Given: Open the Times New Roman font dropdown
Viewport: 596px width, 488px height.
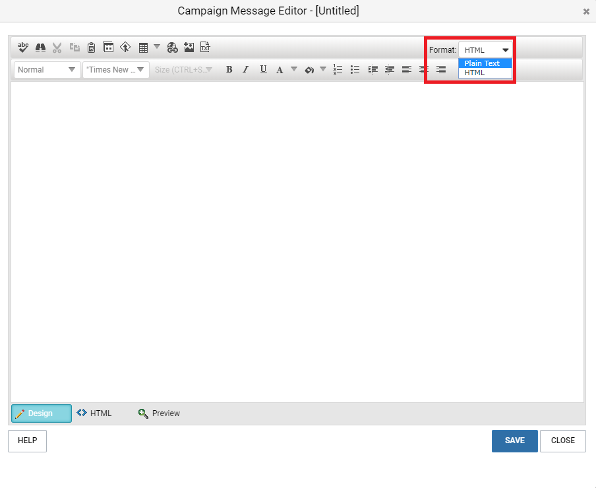Looking at the screenshot, I should (x=115, y=69).
